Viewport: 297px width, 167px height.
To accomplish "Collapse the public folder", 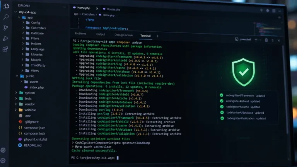I will click(x=17, y=76).
